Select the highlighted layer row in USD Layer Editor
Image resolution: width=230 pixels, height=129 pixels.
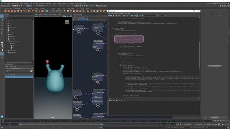19,77
